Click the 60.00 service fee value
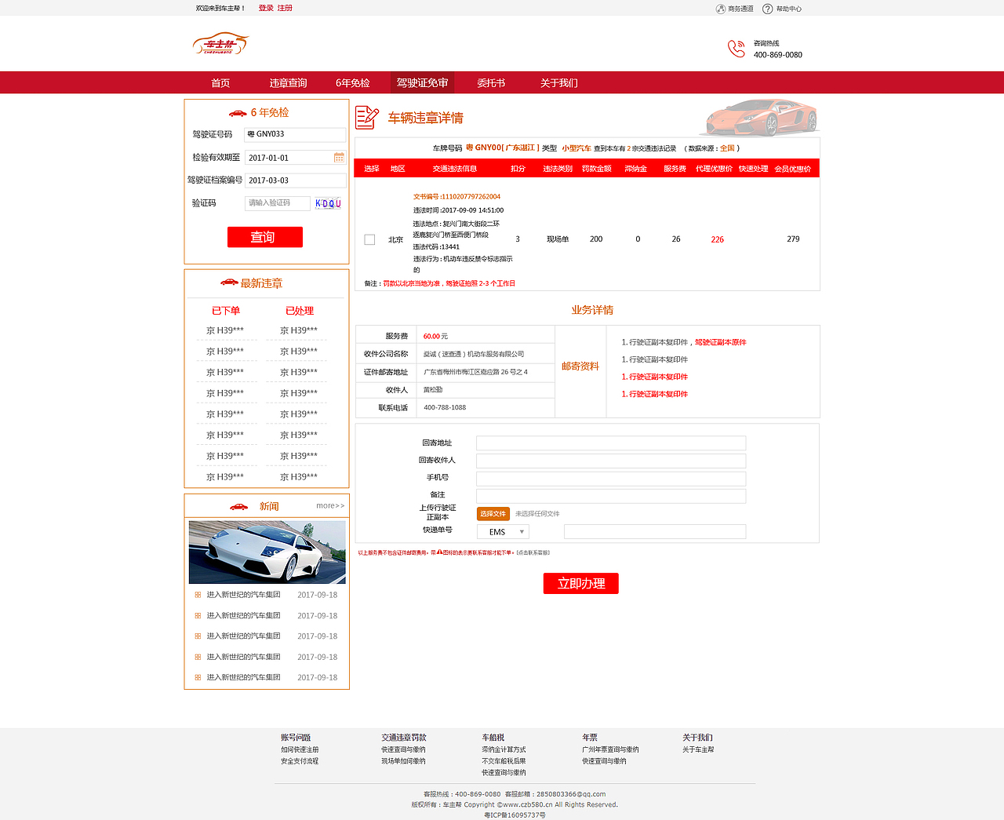Screen dimensions: 1004x820 [431, 337]
